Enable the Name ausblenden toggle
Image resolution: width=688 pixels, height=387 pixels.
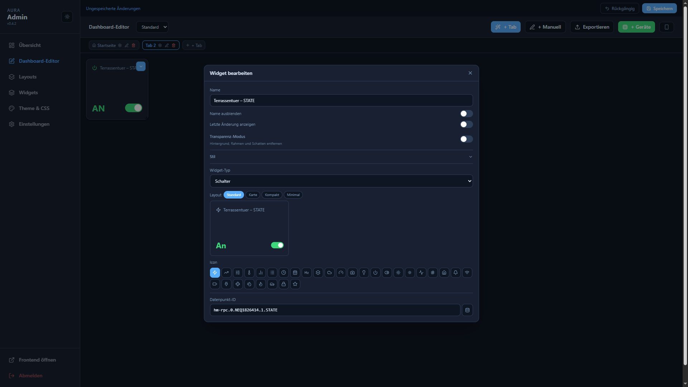pos(466,114)
